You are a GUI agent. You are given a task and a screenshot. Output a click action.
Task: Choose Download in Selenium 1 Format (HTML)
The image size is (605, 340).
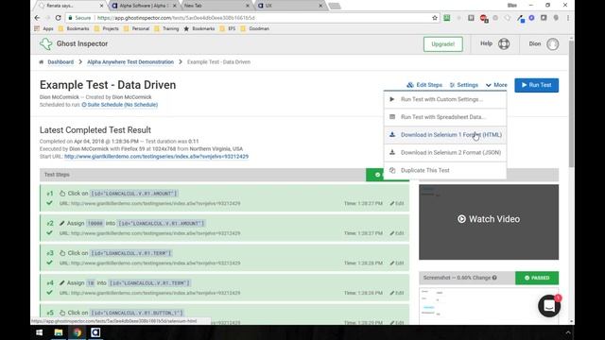(x=445, y=135)
